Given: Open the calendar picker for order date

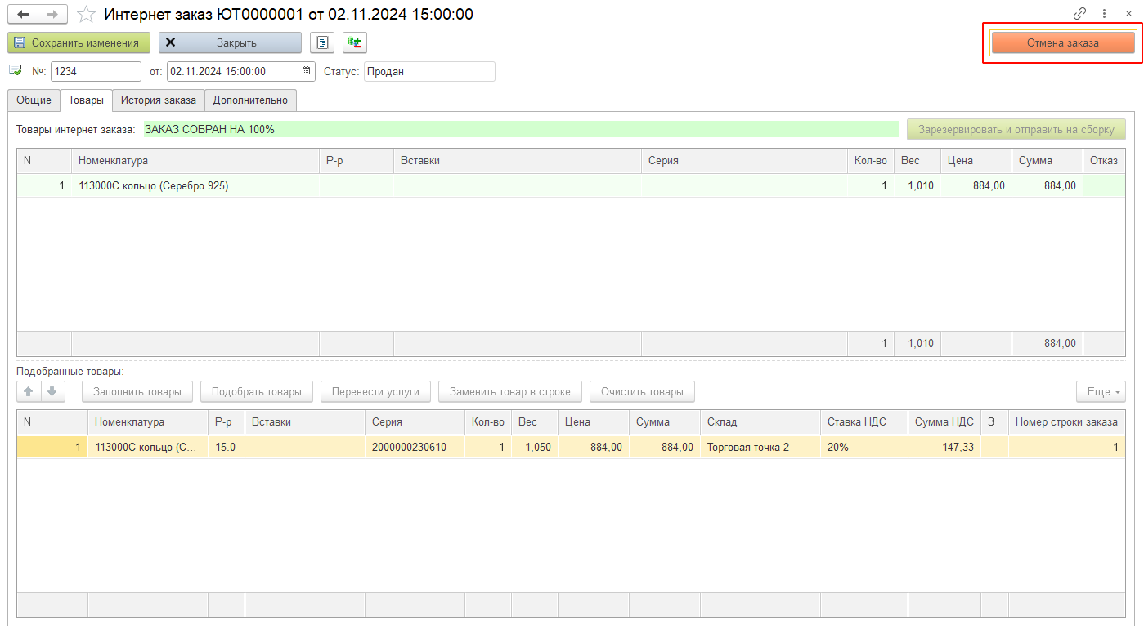Looking at the screenshot, I should coord(307,71).
